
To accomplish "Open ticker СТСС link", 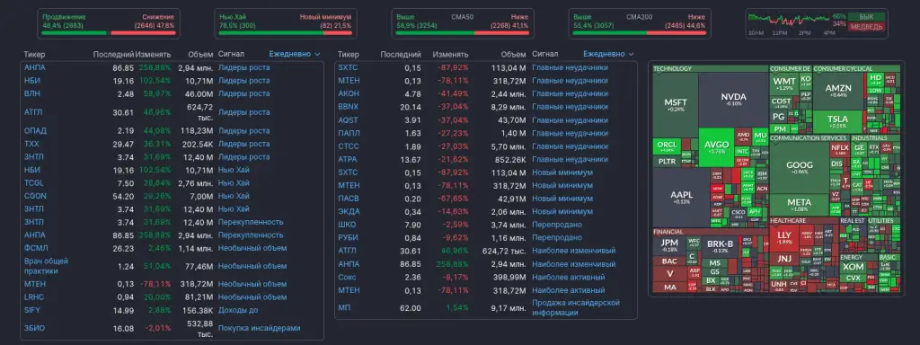I will pyautogui.click(x=349, y=146).
